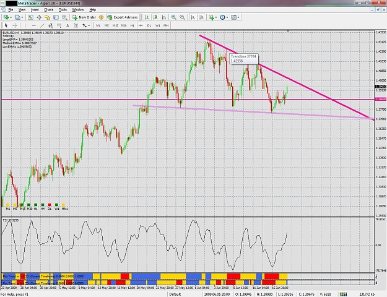This screenshot has width=387, height=297.
Task: Launch MetaEditor from the toolbar
Action: click(101, 17)
